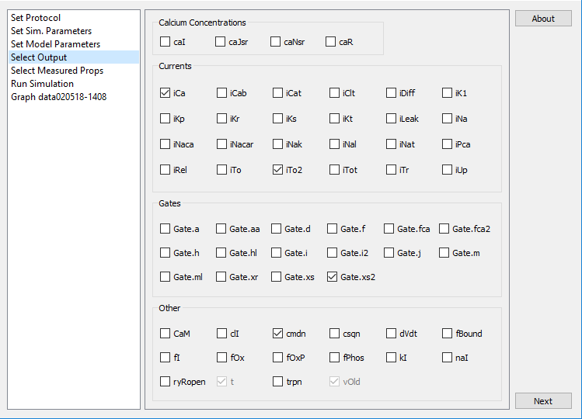Image resolution: width=582 pixels, height=419 pixels.
Task: Select the trpn checkbox
Action: click(277, 381)
